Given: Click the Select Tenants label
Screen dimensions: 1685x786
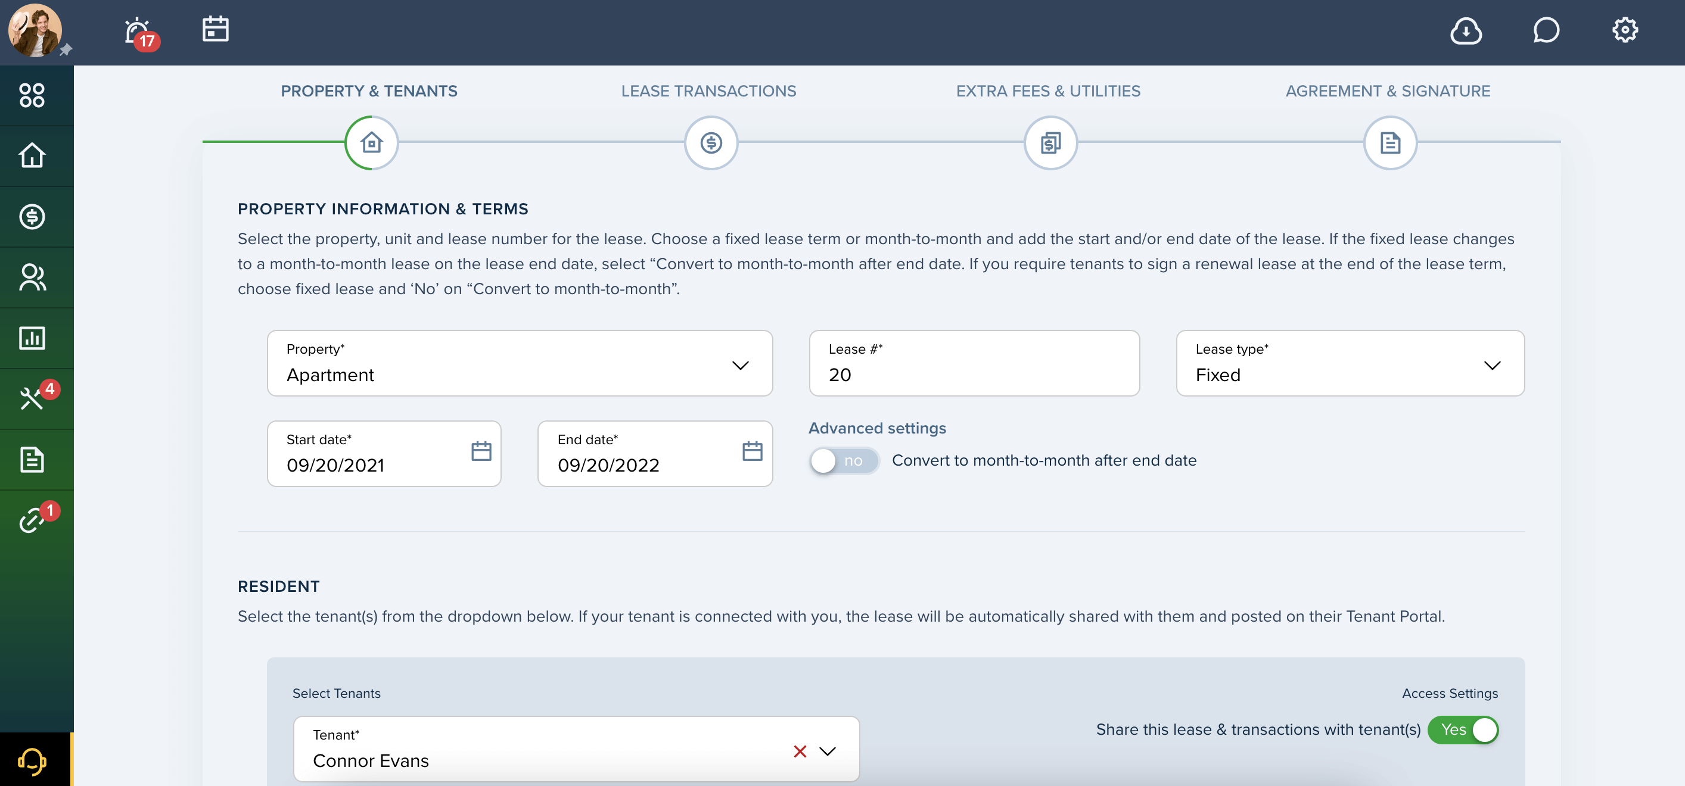Looking at the screenshot, I should (336, 693).
